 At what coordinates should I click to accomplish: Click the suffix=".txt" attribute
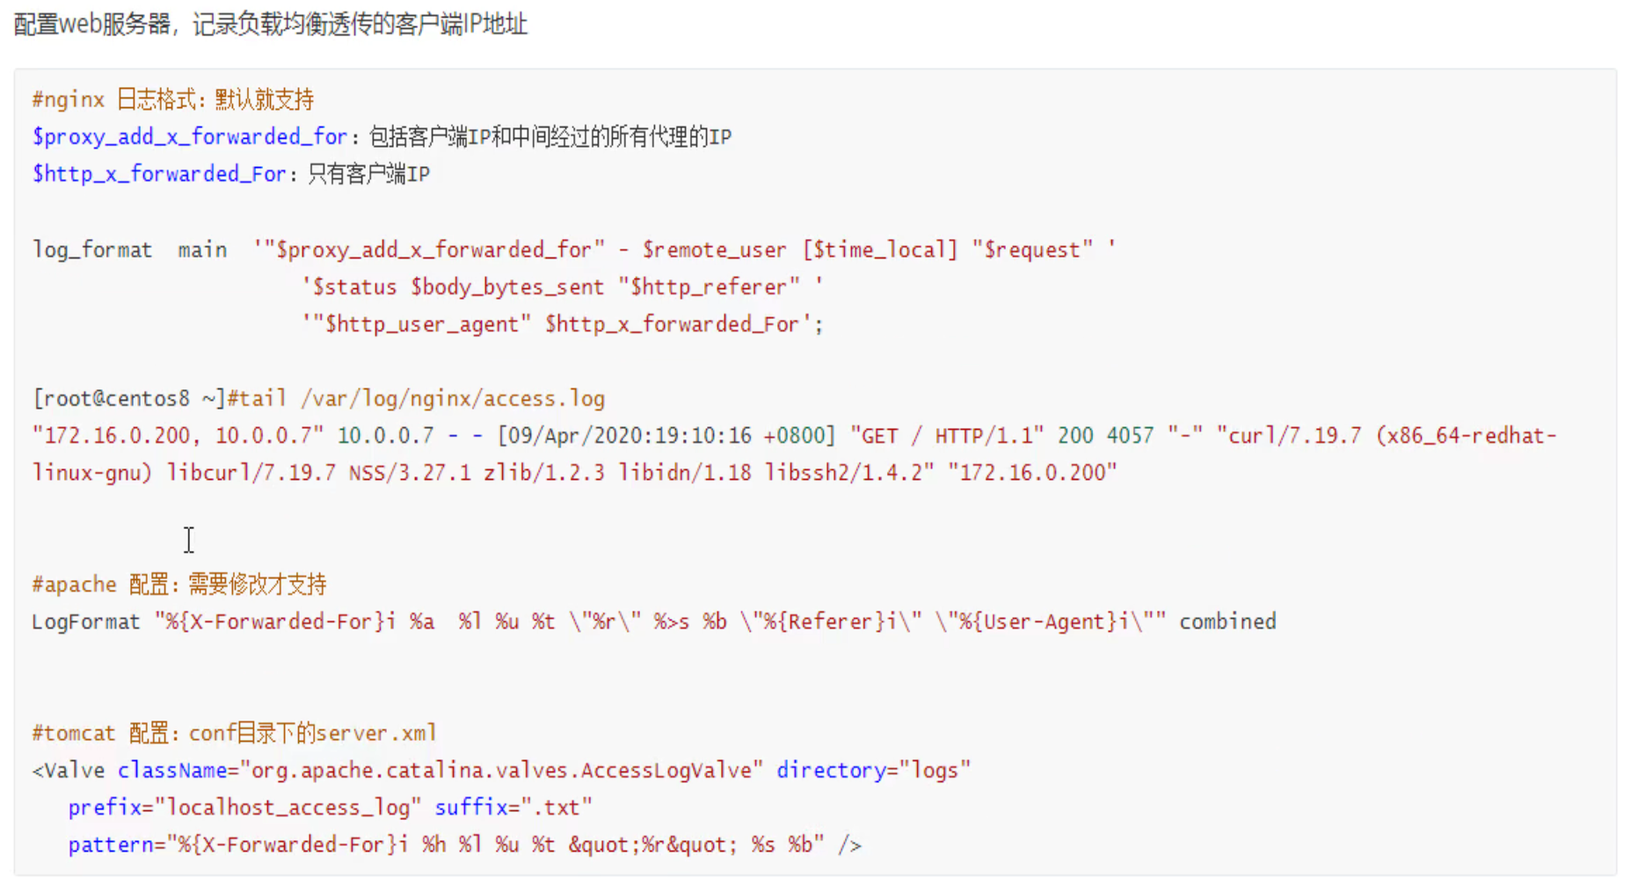pos(513,808)
